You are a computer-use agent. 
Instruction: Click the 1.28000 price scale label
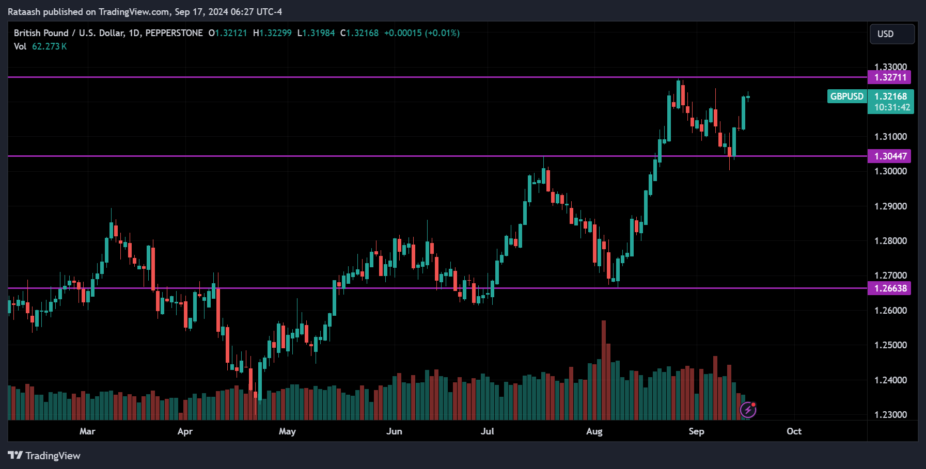click(890, 241)
